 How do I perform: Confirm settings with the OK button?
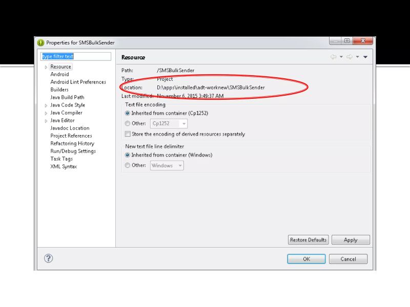click(306, 259)
